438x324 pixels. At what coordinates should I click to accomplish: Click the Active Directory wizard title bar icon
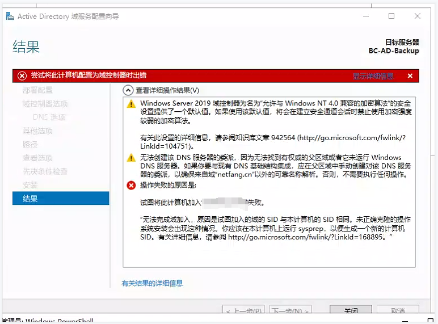(10, 16)
